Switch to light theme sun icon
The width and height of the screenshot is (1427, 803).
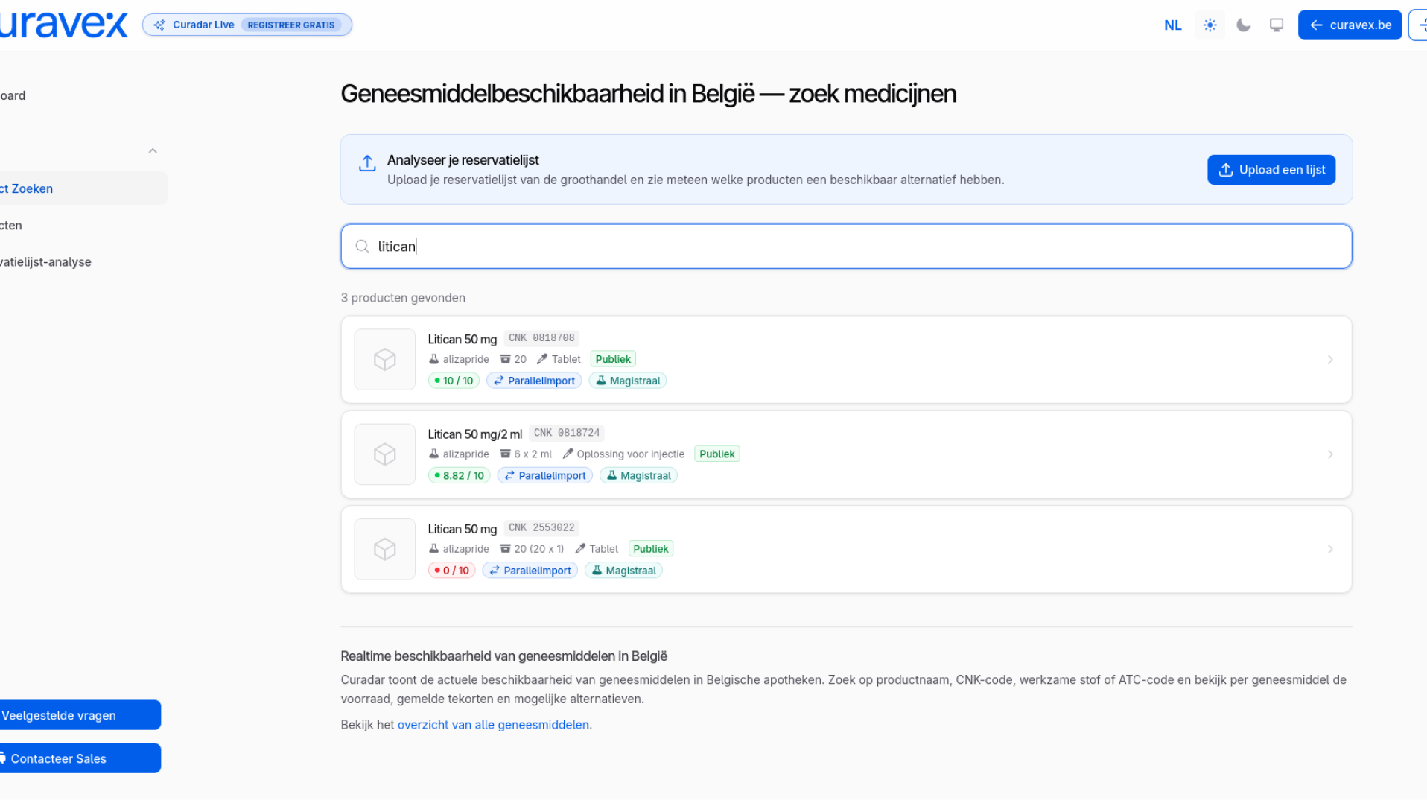point(1210,25)
